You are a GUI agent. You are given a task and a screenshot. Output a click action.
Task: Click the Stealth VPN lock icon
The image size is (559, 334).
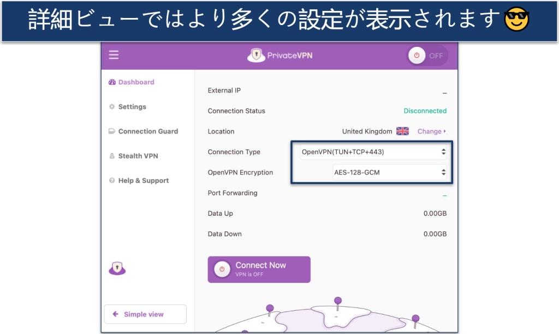112,156
